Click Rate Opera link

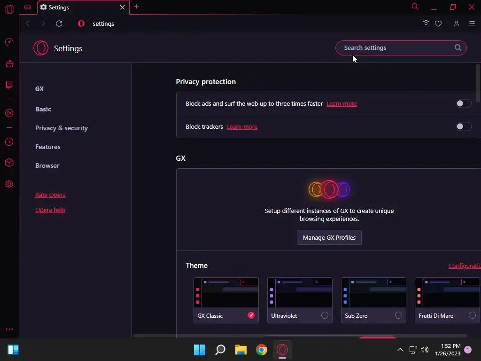[50, 195]
